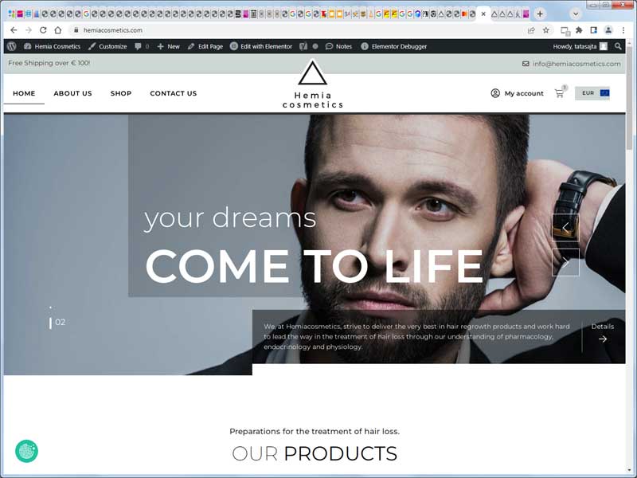Go to the browser home page
The width and height of the screenshot is (637, 478).
[x=57, y=30]
